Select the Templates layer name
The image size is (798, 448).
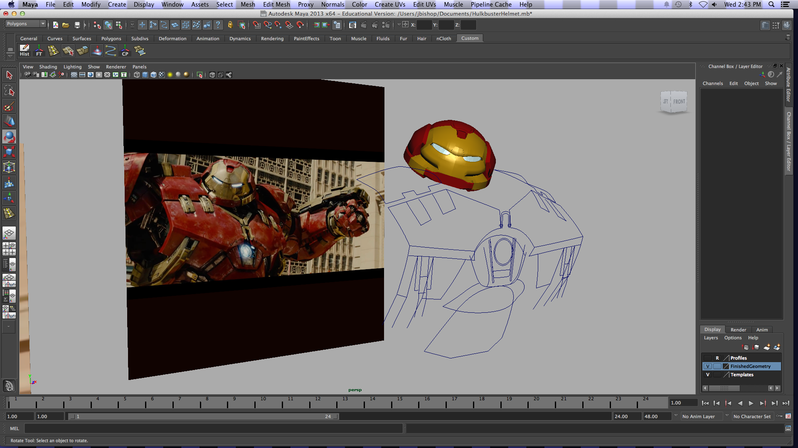742,375
